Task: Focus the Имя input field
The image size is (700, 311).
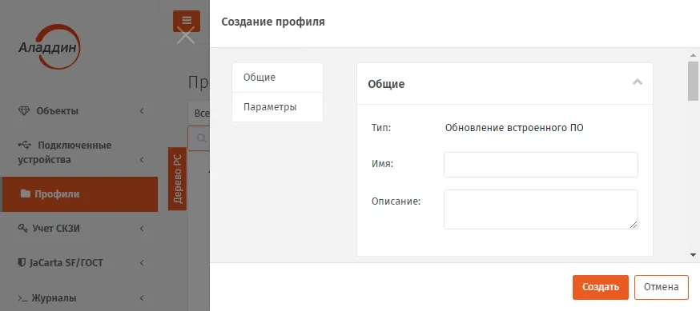Action: click(541, 165)
